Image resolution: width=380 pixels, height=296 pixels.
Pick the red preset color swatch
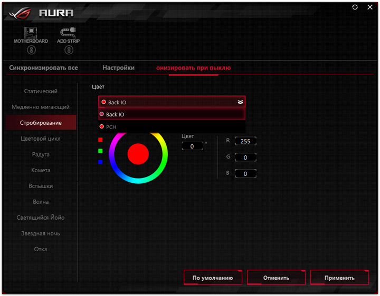(x=100, y=140)
